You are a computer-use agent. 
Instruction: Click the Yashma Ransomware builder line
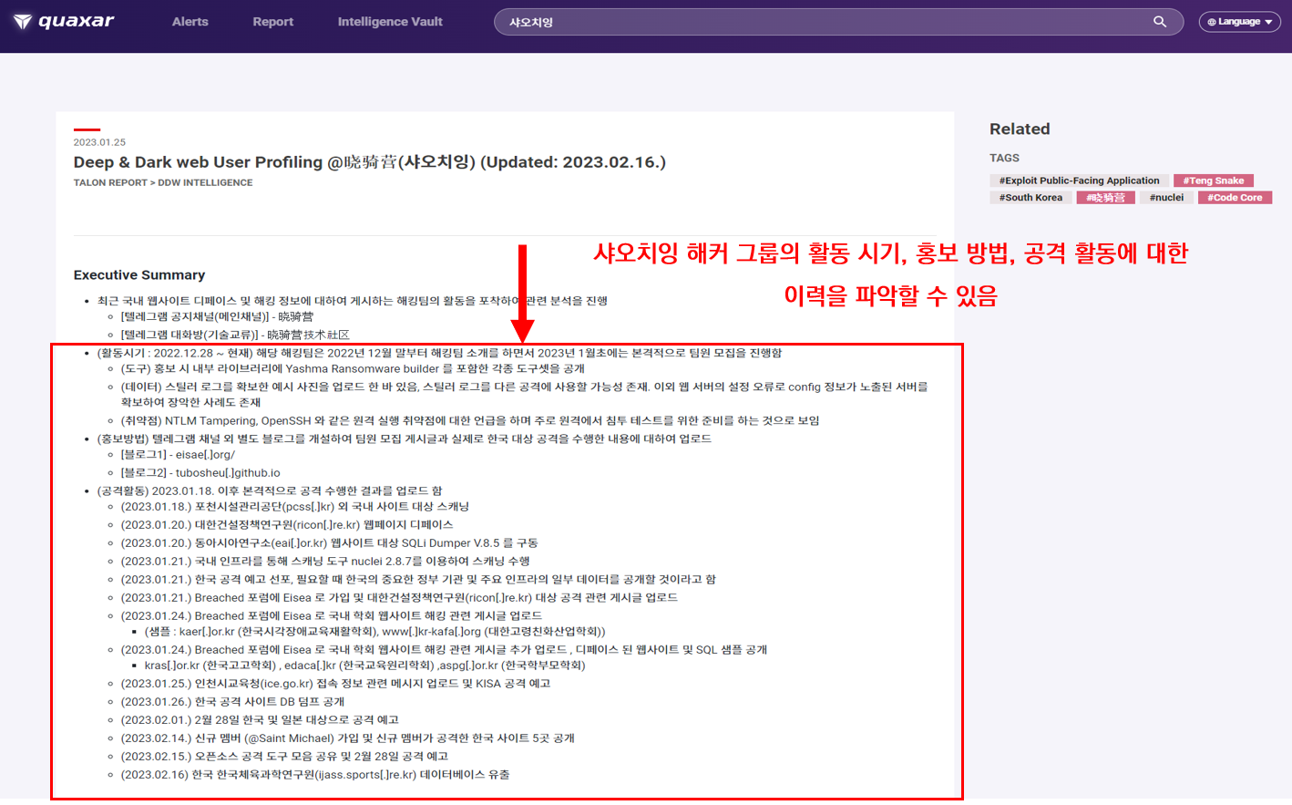coord(353,368)
